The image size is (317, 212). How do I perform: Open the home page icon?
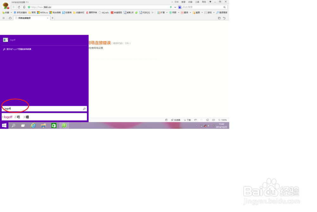pos(24,7)
